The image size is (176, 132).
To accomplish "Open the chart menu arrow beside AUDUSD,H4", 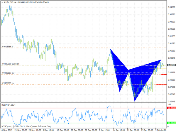I will [2, 2].
